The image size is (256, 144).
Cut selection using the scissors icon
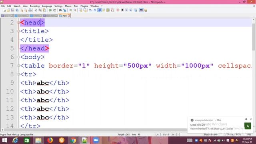click(x=36, y=10)
